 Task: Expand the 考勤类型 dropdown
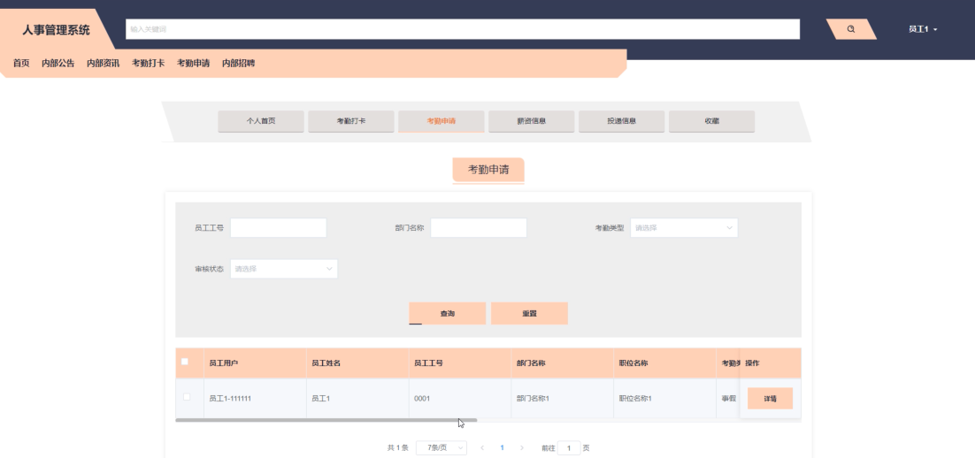pyautogui.click(x=684, y=228)
